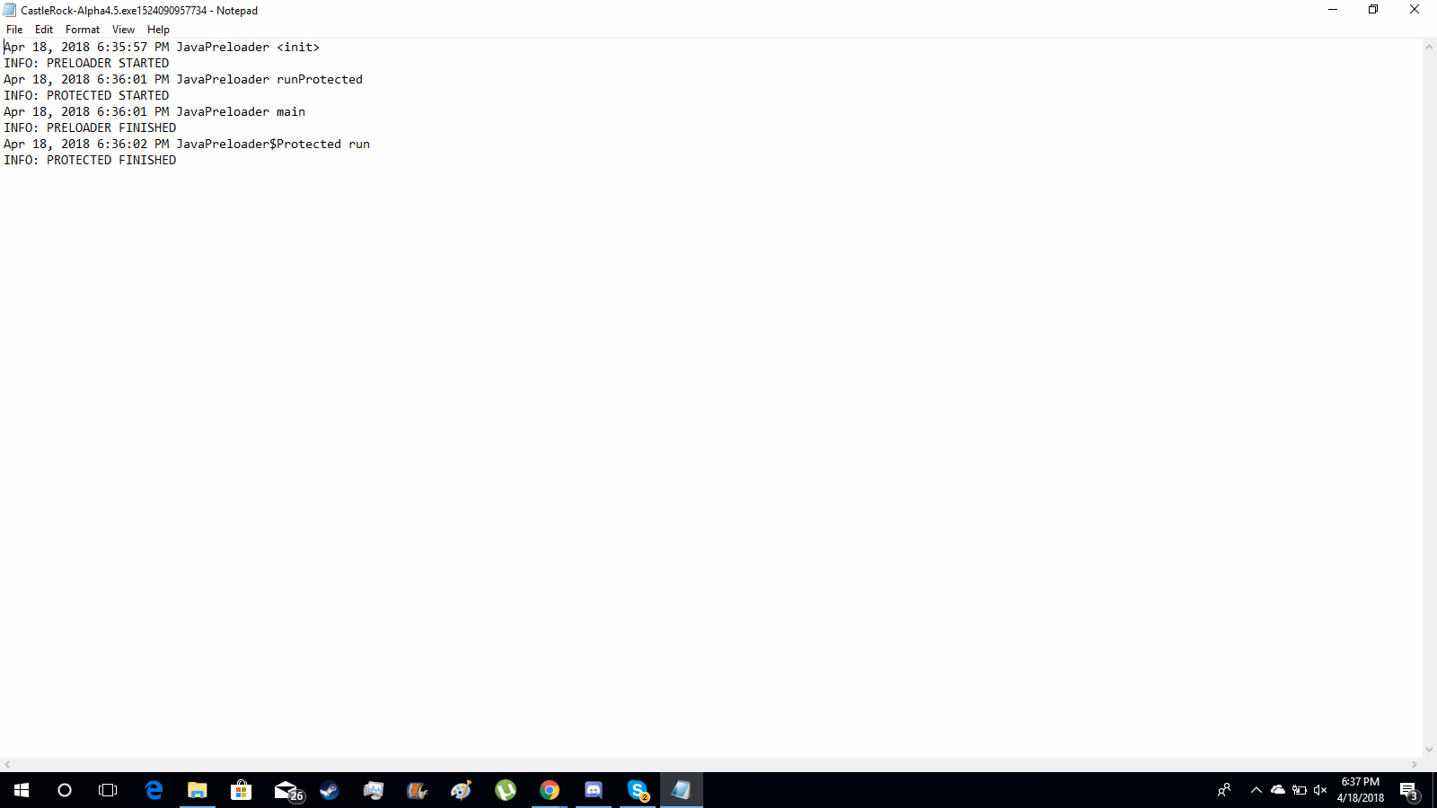The height and width of the screenshot is (808, 1437).
Task: Open the Format menu
Action: tap(83, 30)
